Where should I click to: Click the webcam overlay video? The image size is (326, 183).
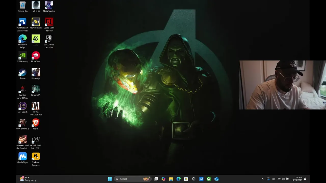[x=282, y=85]
